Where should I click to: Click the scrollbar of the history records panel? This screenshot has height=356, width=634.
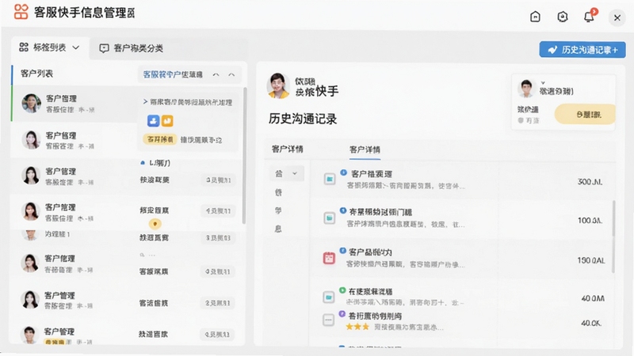point(613,237)
